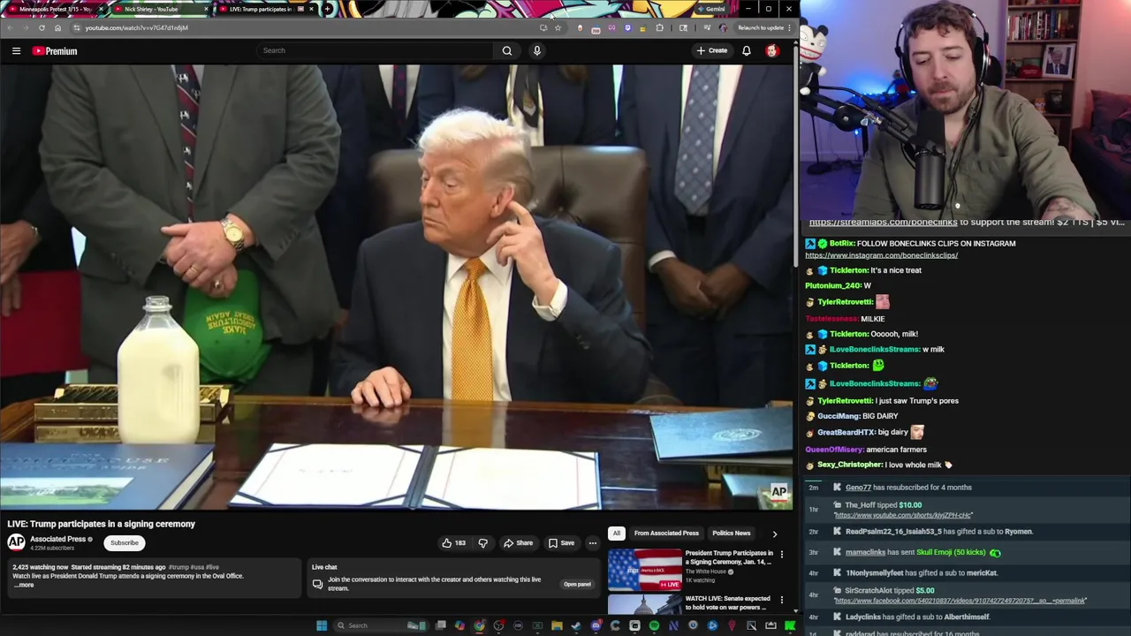Open options for President Trump Participates video
This screenshot has width=1131, height=636.
tap(781, 555)
